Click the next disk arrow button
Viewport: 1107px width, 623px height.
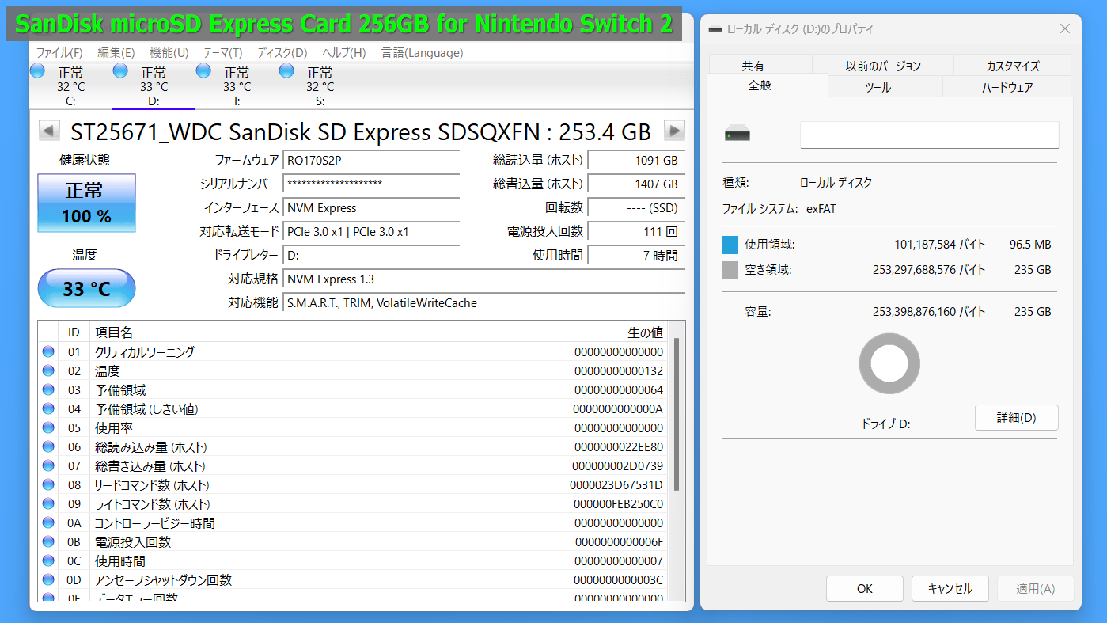674,131
